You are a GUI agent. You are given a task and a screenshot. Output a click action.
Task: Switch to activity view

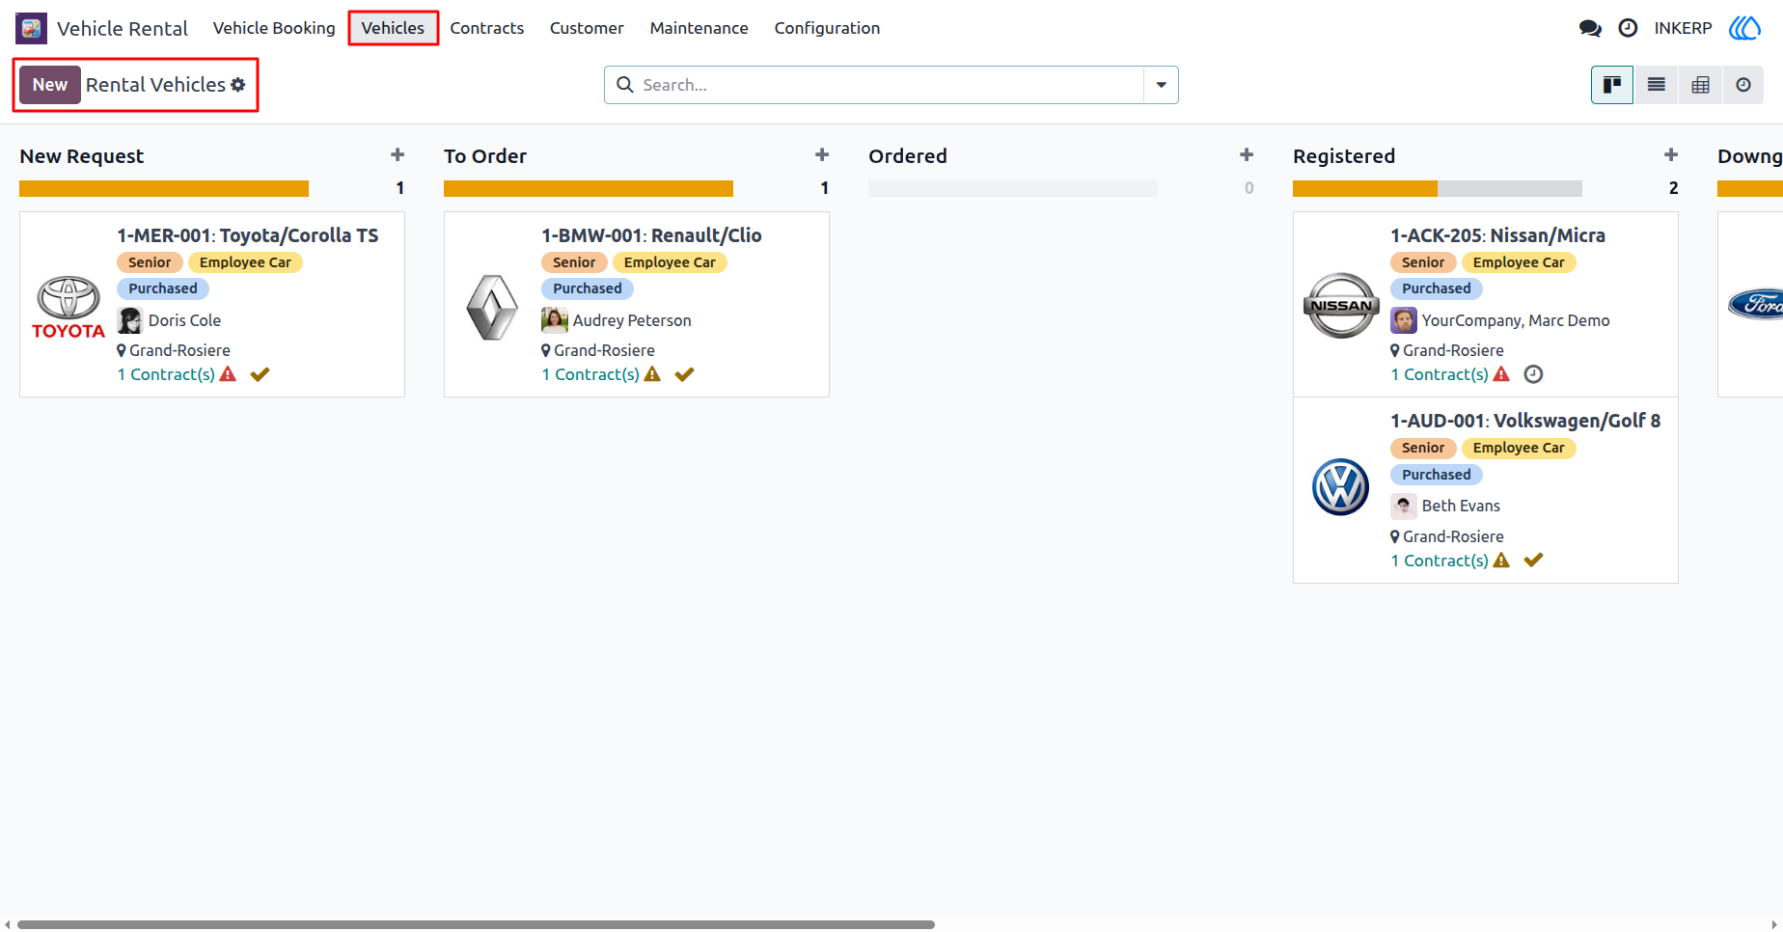[x=1743, y=85]
